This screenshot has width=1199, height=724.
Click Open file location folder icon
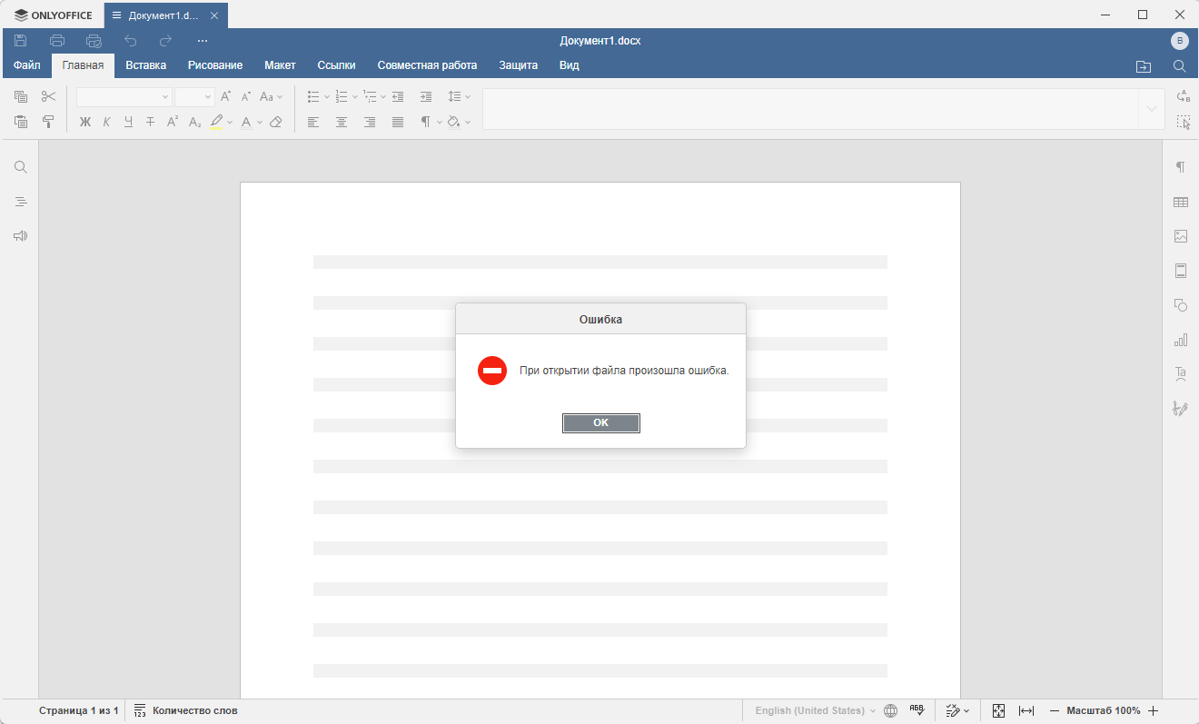[x=1144, y=66]
